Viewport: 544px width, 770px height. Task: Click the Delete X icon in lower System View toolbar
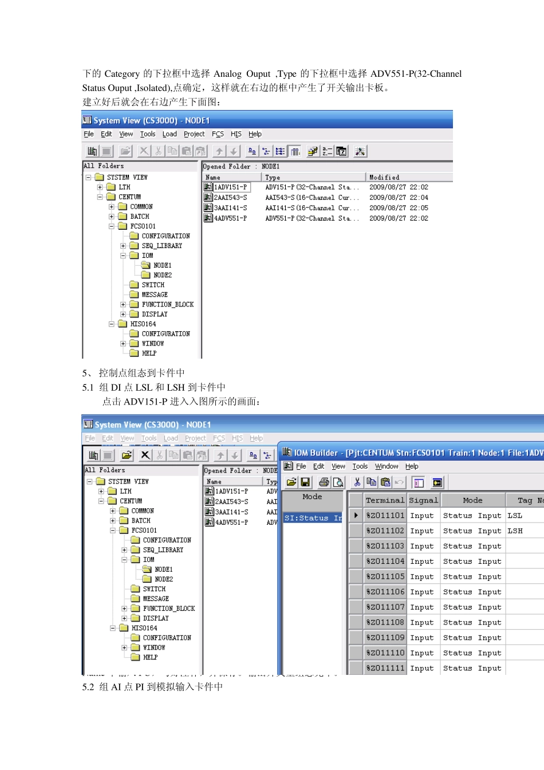[145, 455]
